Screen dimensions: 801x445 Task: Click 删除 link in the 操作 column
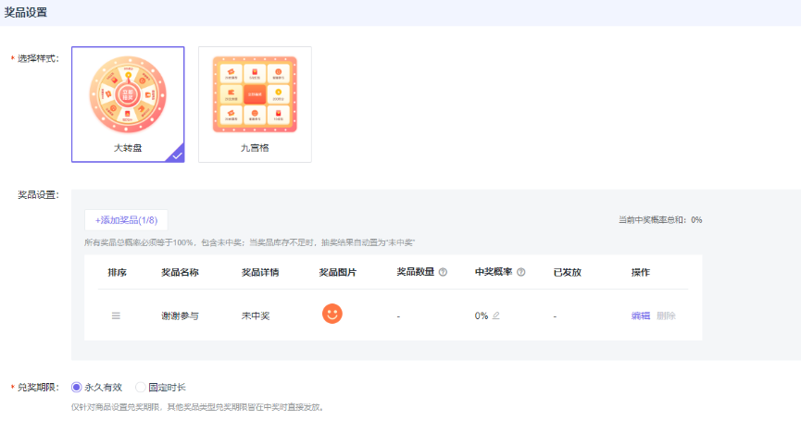666,315
